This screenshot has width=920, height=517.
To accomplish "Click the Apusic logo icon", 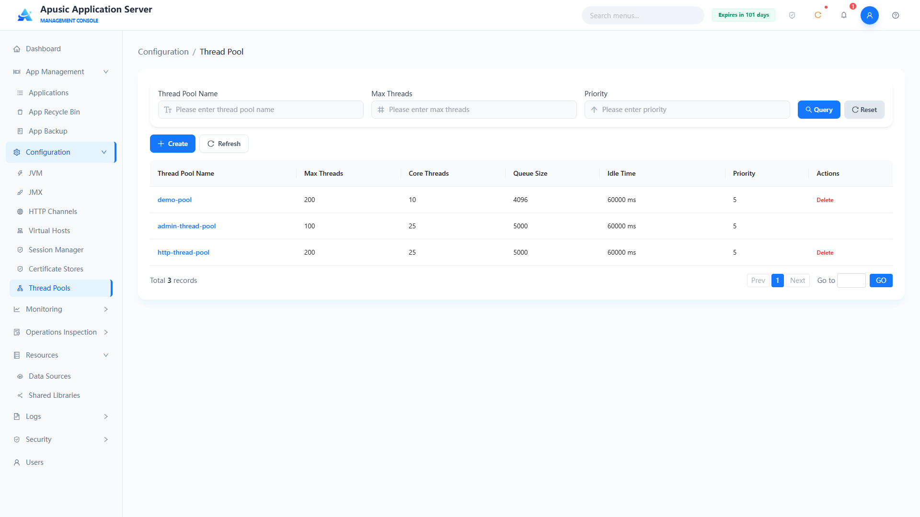I will [25, 15].
